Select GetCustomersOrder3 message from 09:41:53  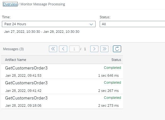[62, 71]
